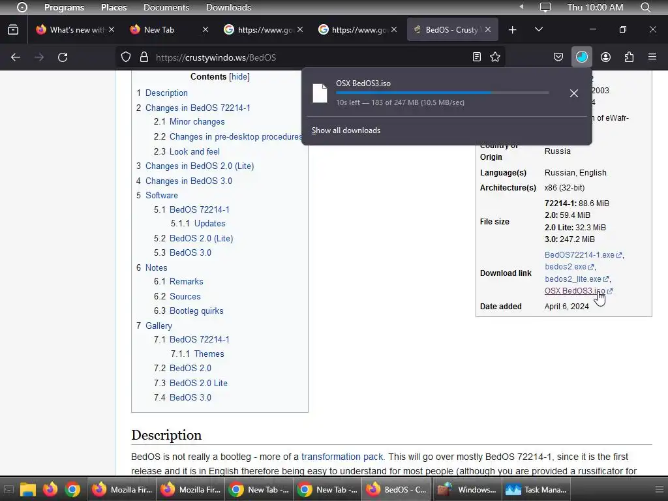Click the small arrow icon in top panel

pos(521,7)
